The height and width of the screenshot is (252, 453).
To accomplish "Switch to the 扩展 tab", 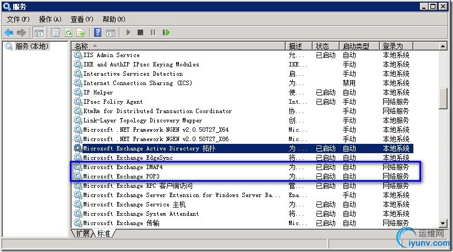I will (83, 233).
